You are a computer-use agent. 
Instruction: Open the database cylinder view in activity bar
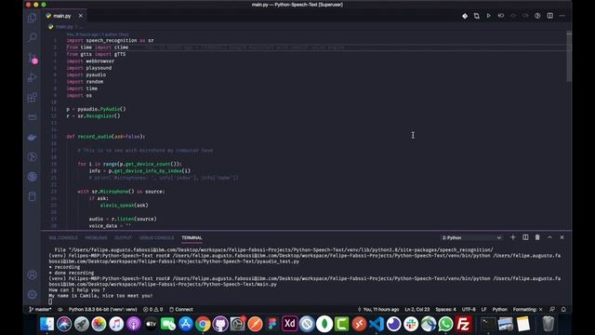click(x=33, y=196)
